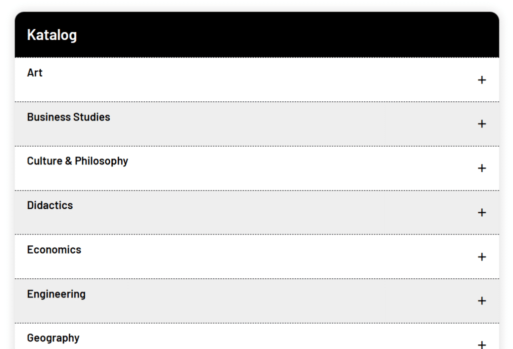This screenshot has height=349, width=513.
Task: Select the Art category label
Action: 35,73
